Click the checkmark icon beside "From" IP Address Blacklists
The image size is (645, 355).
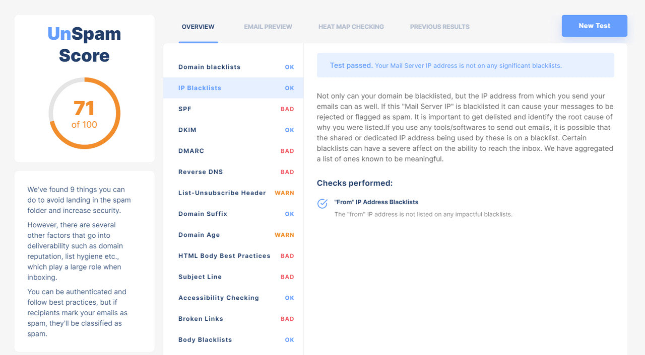pos(322,204)
